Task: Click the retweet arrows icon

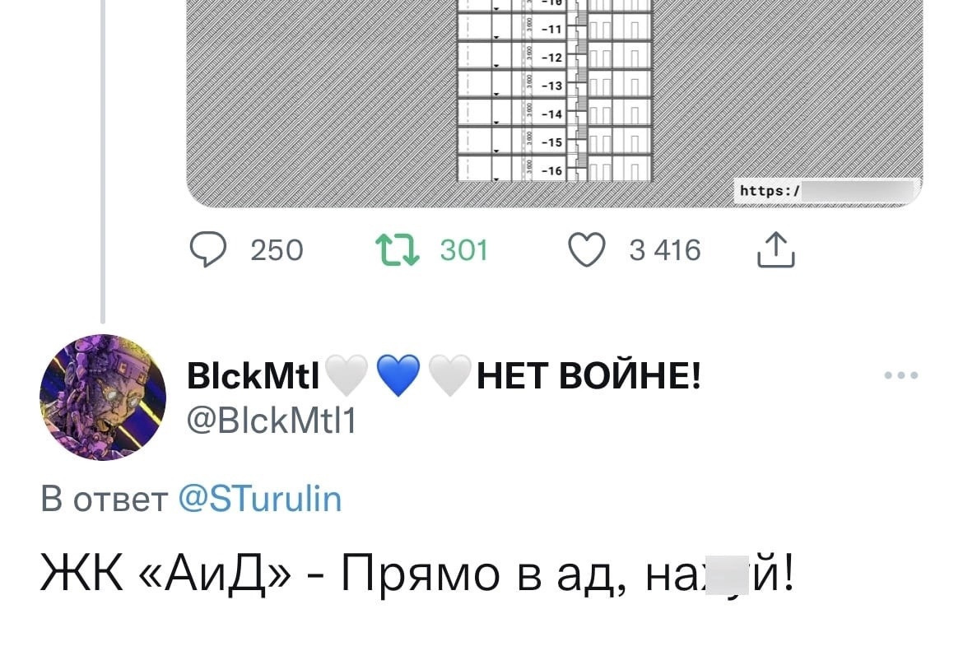Action: coord(395,250)
